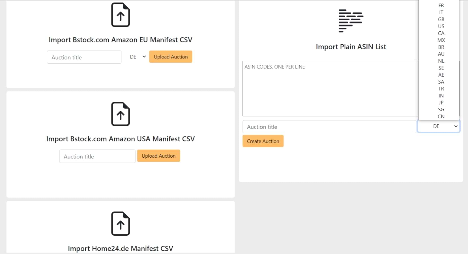Click the Home24.de manifest upload file icon
The height and width of the screenshot is (254, 468).
click(121, 223)
